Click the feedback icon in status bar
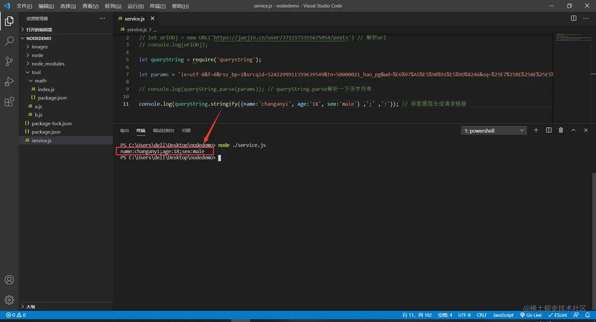Image resolution: width=596 pixels, height=322 pixels. point(576,315)
